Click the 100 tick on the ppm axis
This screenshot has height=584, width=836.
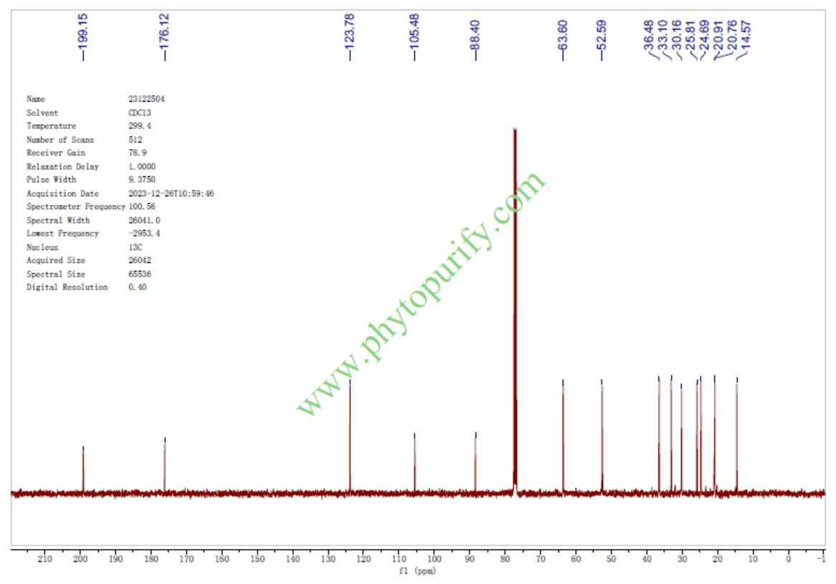tap(434, 559)
